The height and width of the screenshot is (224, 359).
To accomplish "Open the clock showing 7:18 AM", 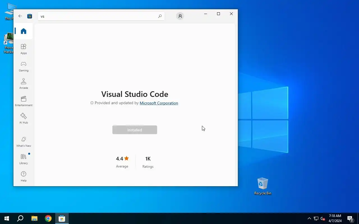I will tap(335, 218).
